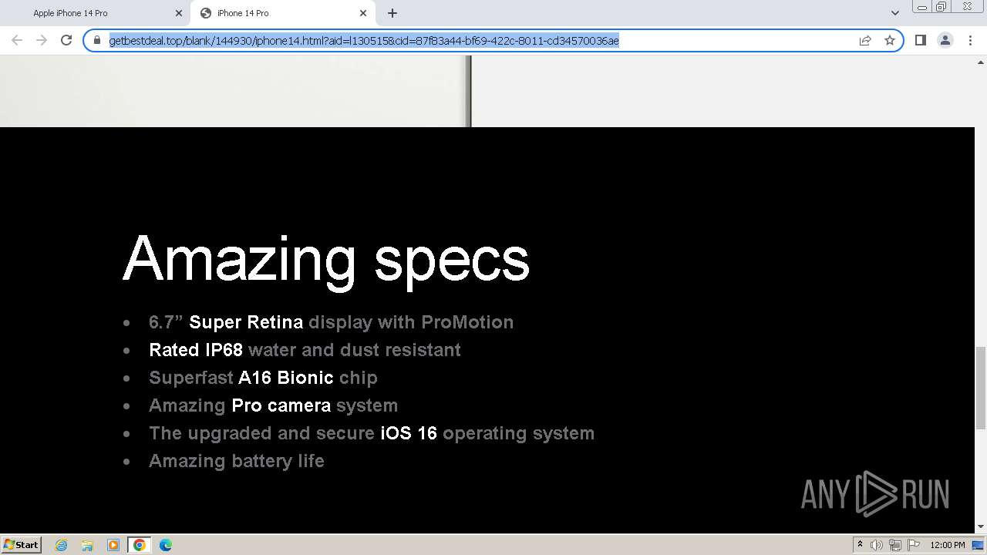The image size is (987, 555).
Task: Open File Explorer from taskbar
Action: (x=87, y=545)
